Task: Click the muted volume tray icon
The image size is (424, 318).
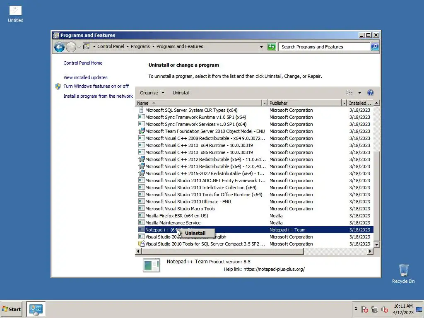Action: [384, 309]
